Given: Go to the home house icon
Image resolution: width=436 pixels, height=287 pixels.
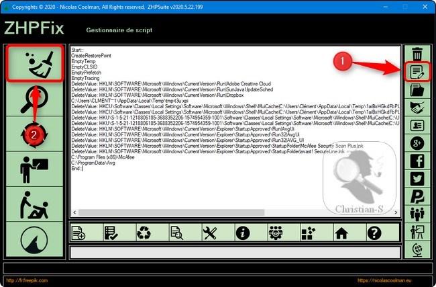Looking at the screenshot, I should pyautogui.click(x=341, y=233).
